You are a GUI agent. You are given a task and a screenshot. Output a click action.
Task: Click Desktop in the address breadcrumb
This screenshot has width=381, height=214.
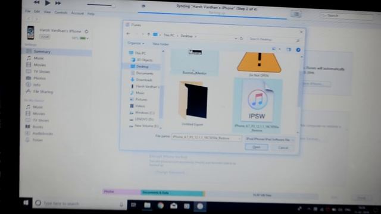(186, 36)
